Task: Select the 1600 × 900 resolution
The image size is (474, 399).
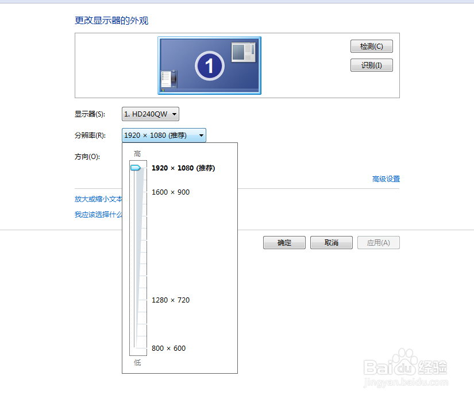Action: (171, 192)
